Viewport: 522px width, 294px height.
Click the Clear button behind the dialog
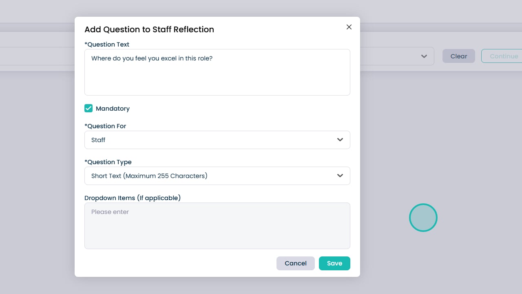[458, 56]
